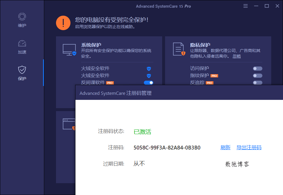Open the 维护 maintenance section icon
Viewport: 283px width, 195px height.
[22, 17]
